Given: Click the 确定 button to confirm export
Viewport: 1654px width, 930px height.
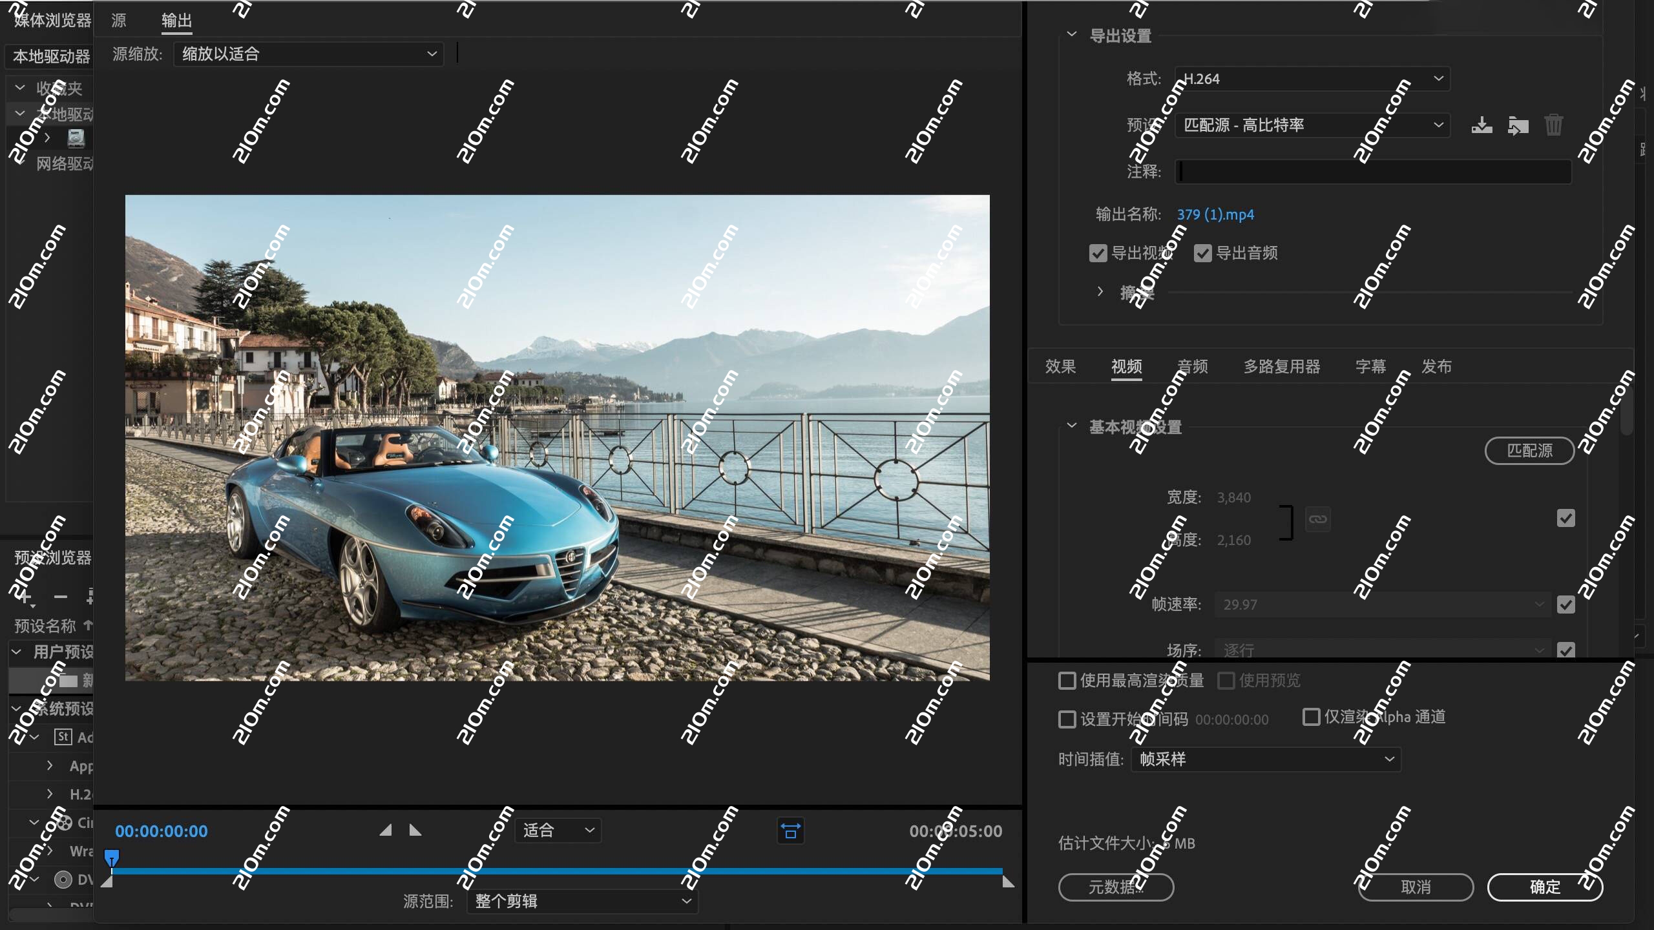Looking at the screenshot, I should (x=1545, y=887).
